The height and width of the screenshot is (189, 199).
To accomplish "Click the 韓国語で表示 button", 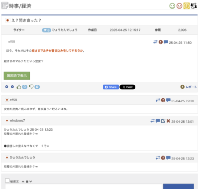I will tap(17, 76).
